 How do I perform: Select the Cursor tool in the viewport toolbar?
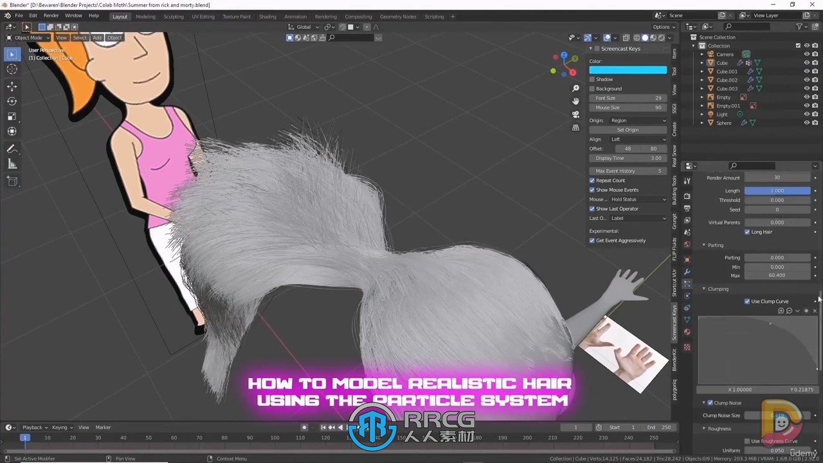tap(12, 69)
